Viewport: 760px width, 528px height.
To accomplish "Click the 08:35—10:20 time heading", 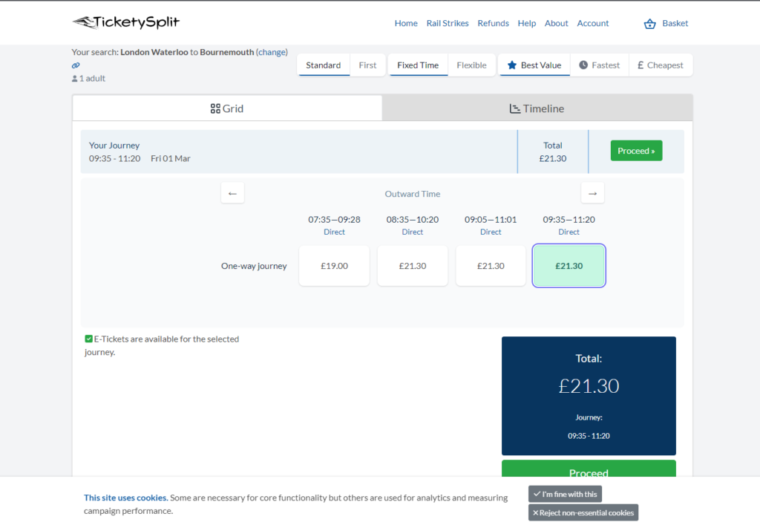I will 413,220.
